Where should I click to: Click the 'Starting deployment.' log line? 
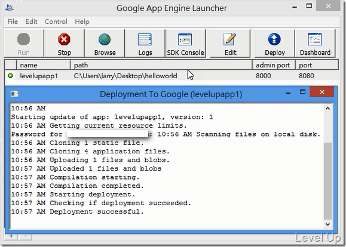(x=73, y=194)
